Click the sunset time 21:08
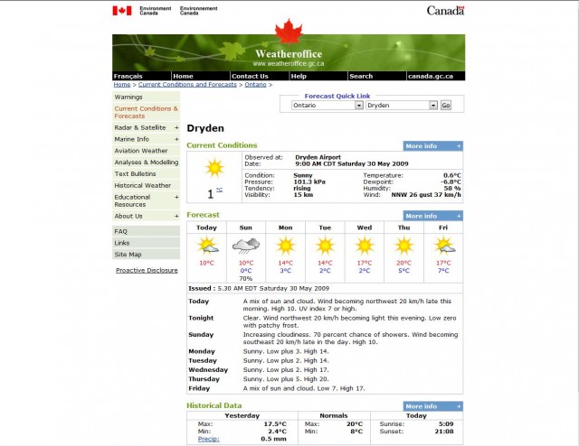The image size is (579, 446). tap(444, 432)
